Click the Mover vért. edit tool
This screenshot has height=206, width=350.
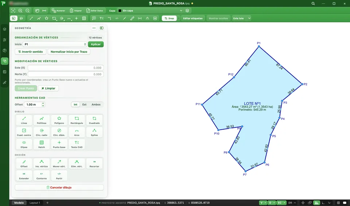(59, 164)
